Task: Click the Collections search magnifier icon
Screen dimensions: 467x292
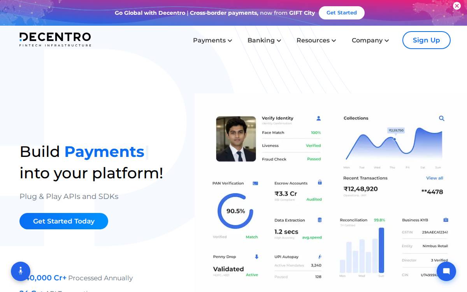Action: tap(442, 118)
